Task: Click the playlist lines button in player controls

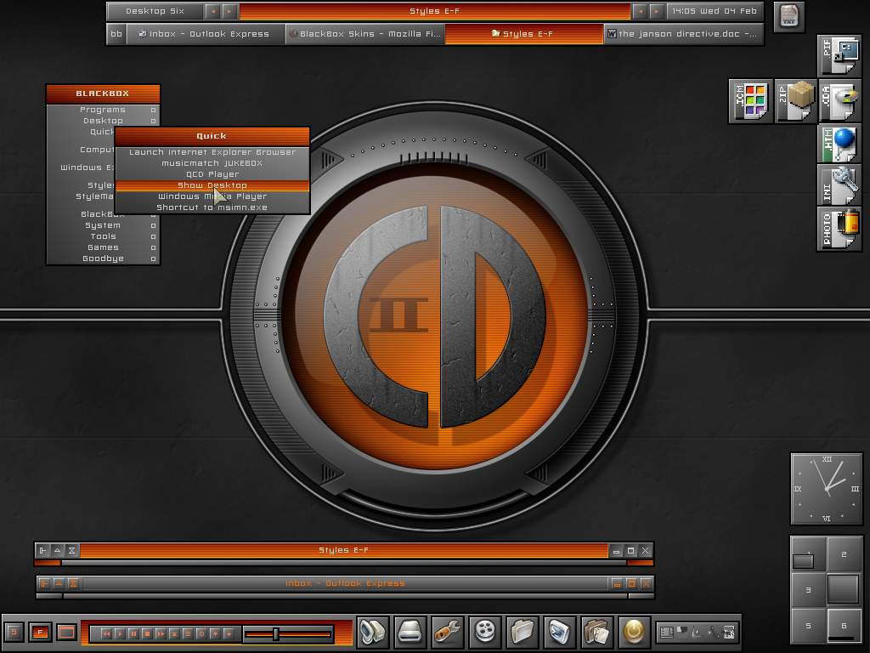Action: [x=188, y=633]
